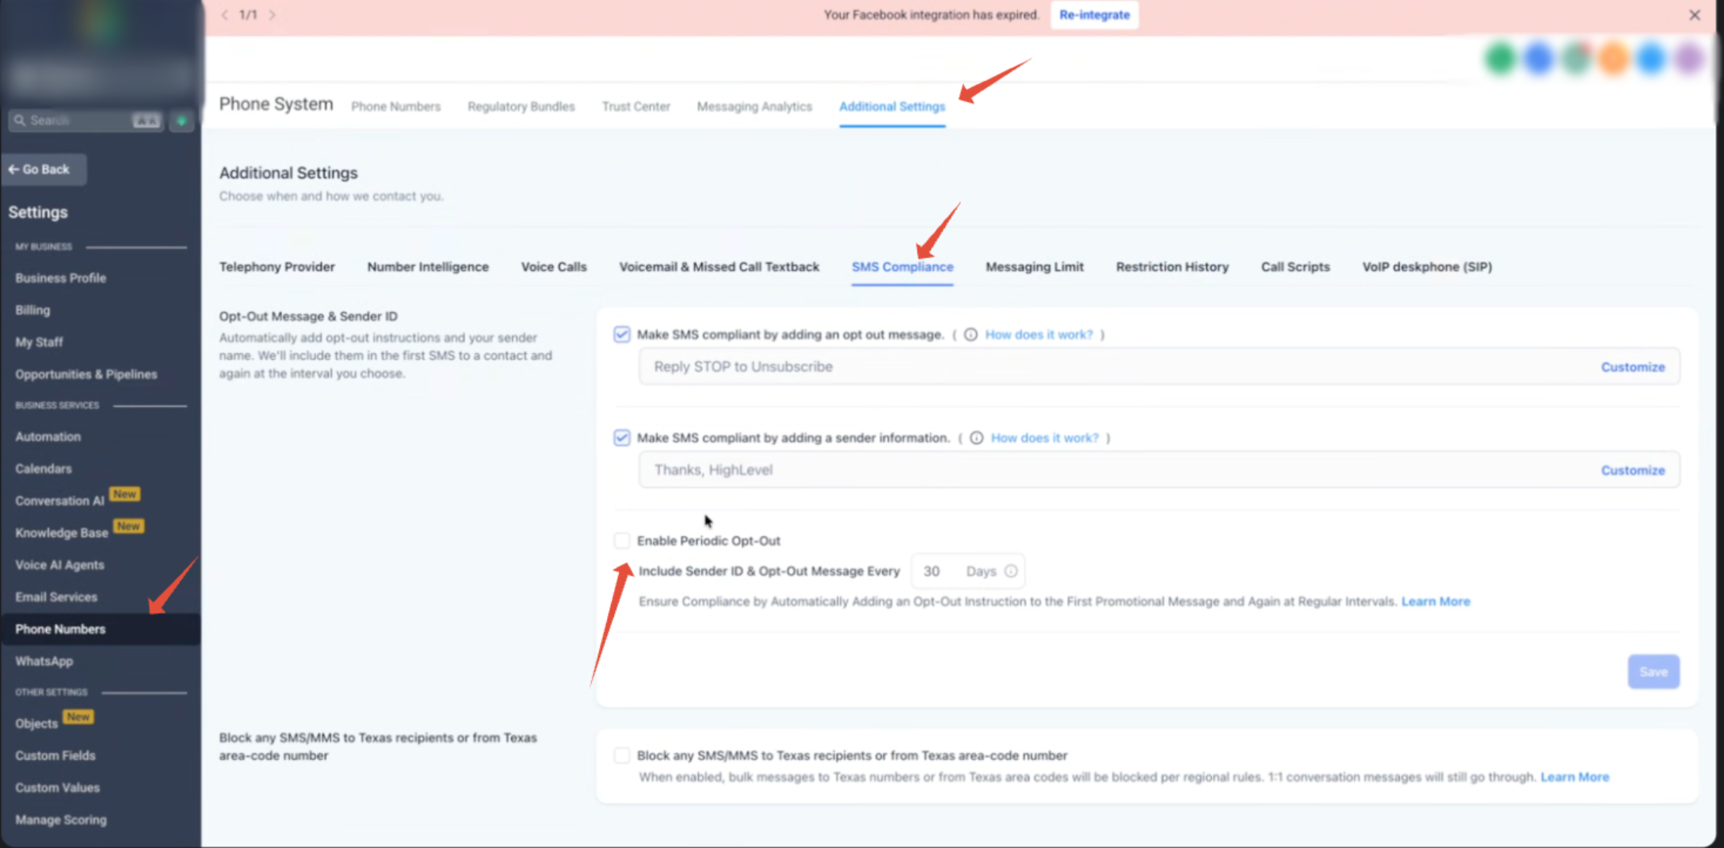Switch to Voicemail & Missed Call Textback tab
The width and height of the screenshot is (1724, 848).
click(x=719, y=267)
